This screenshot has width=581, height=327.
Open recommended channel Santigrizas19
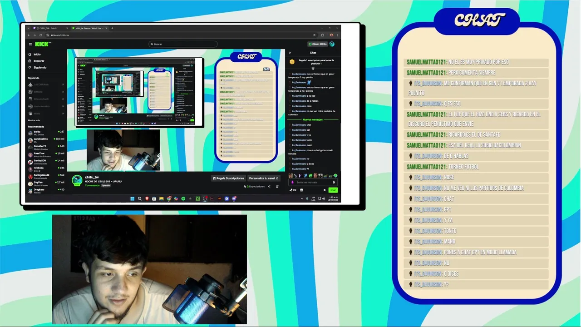point(46,176)
